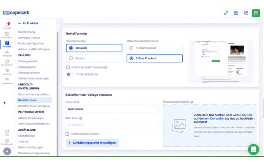Click the phone callback icon
The image size is (264, 165).
(246, 13)
